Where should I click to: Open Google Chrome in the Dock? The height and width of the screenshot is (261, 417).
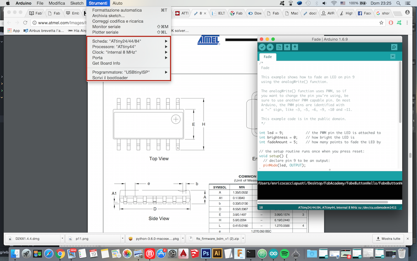click(60, 253)
